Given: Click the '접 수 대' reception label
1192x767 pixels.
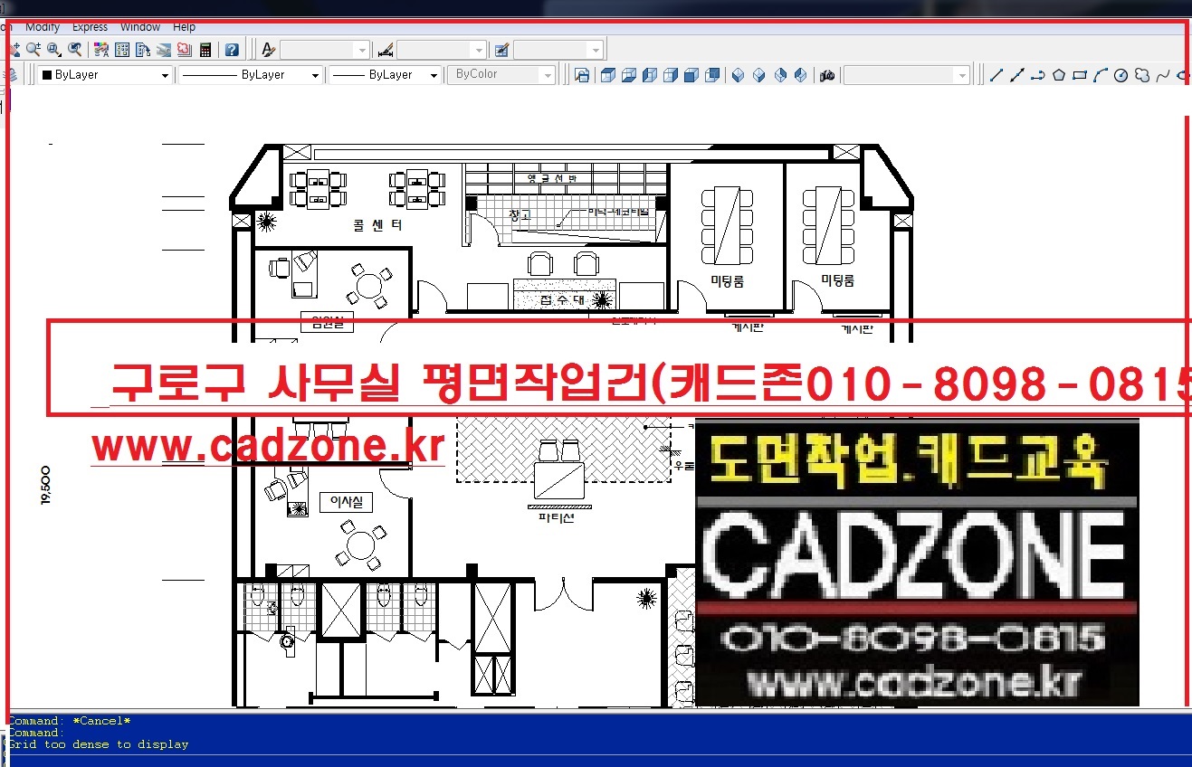Looking at the screenshot, I should [x=561, y=299].
